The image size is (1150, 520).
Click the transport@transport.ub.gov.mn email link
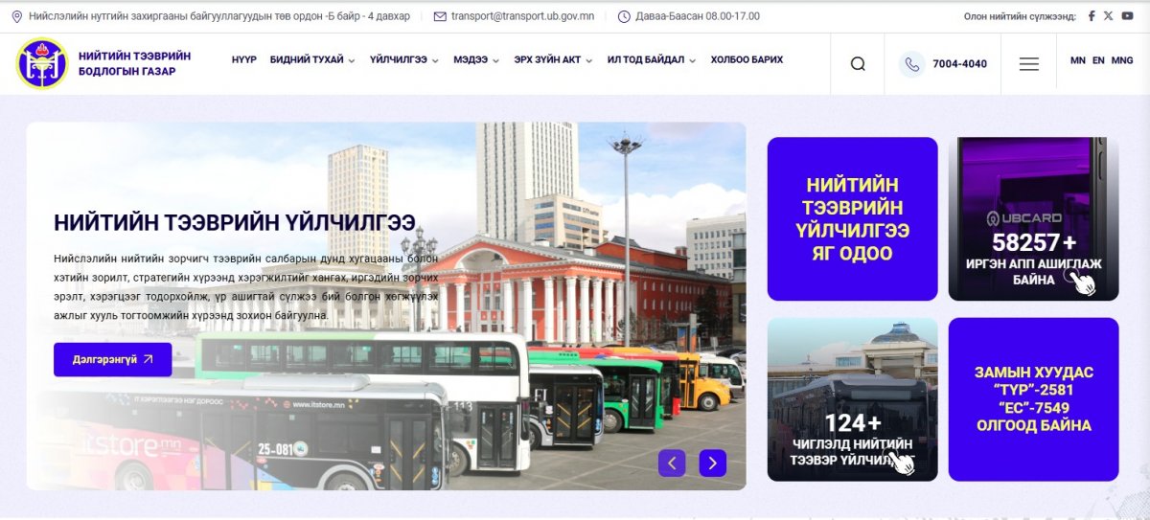coord(522,16)
